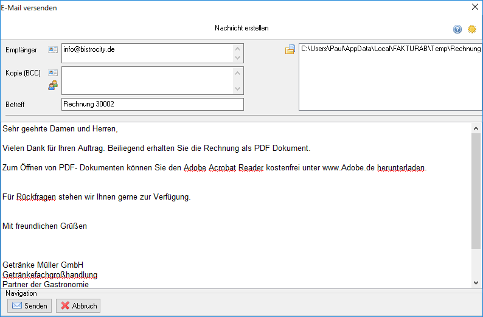
Task: Click the signature line 'Getränke Müller GmbH'
Action: point(43,265)
